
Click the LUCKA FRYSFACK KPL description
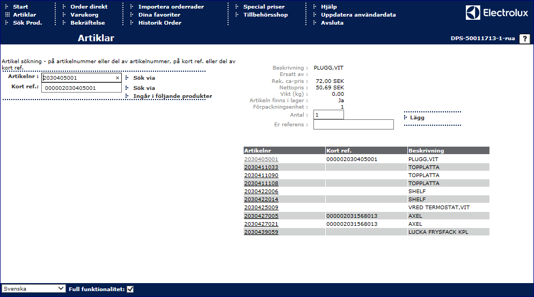coord(438,232)
